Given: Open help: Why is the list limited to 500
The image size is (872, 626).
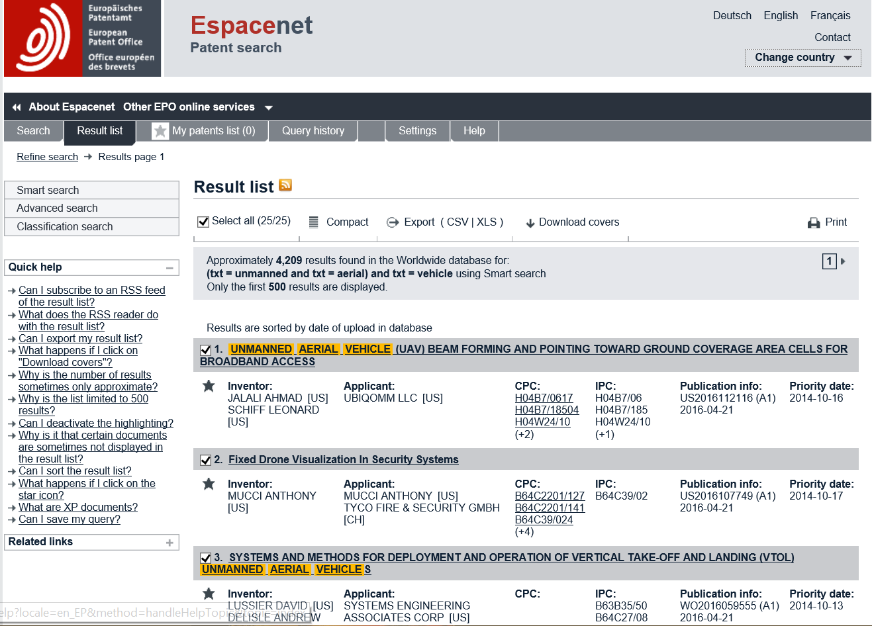Looking at the screenshot, I should [x=83, y=405].
